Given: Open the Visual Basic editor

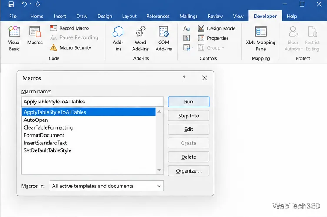Looking at the screenshot, I should click(14, 39).
